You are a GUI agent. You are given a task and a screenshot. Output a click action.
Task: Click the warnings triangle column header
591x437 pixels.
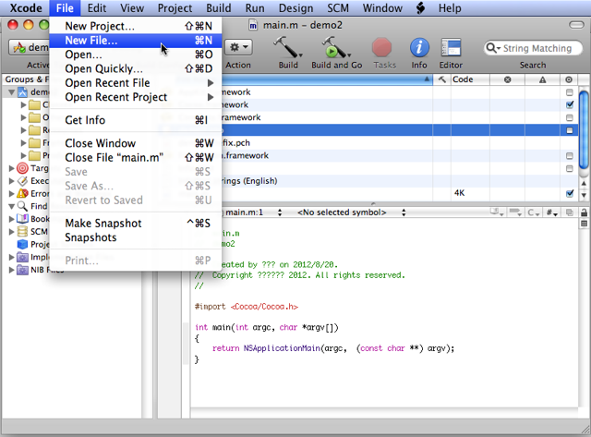pyautogui.click(x=542, y=79)
